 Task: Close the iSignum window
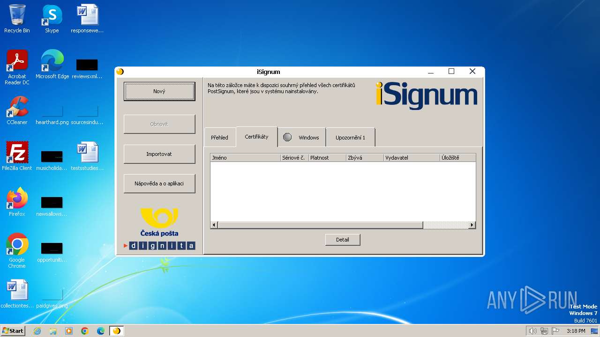coord(472,72)
